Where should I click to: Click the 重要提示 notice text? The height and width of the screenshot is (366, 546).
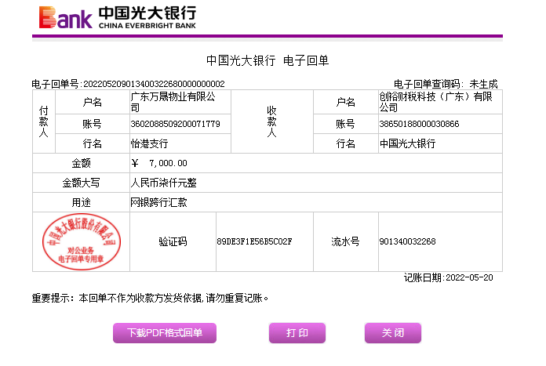click(150, 298)
